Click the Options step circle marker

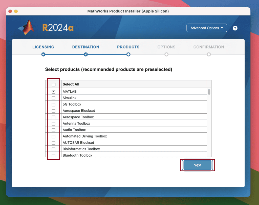[166, 54]
